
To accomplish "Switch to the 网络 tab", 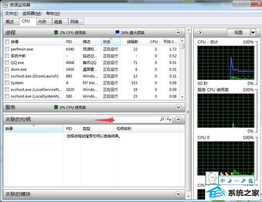I will pos(76,22).
